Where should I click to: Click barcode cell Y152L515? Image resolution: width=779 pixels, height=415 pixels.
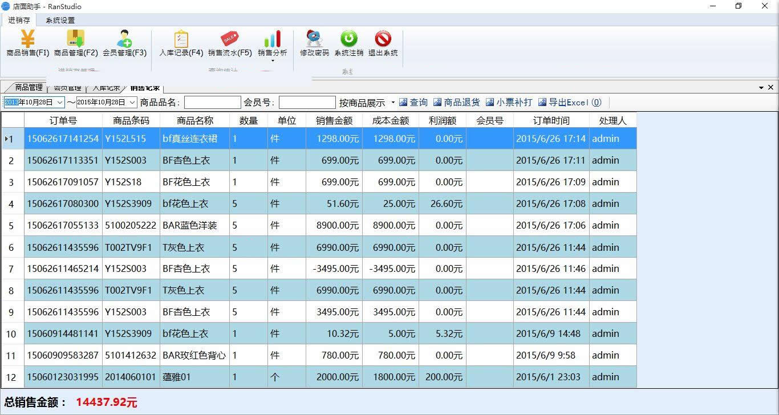coord(131,139)
